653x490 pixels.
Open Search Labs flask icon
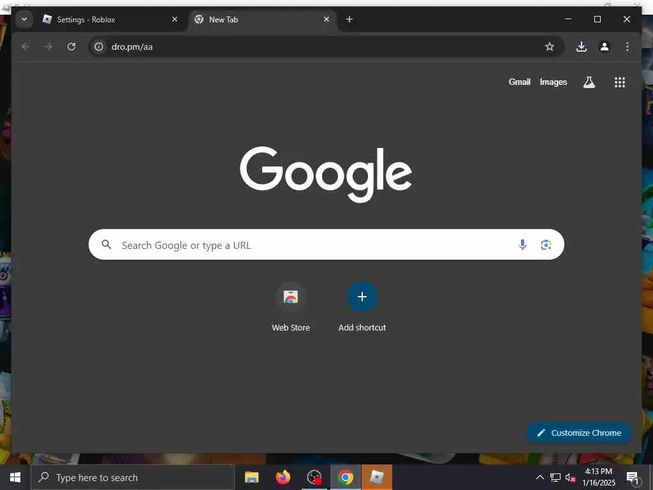[x=589, y=82]
